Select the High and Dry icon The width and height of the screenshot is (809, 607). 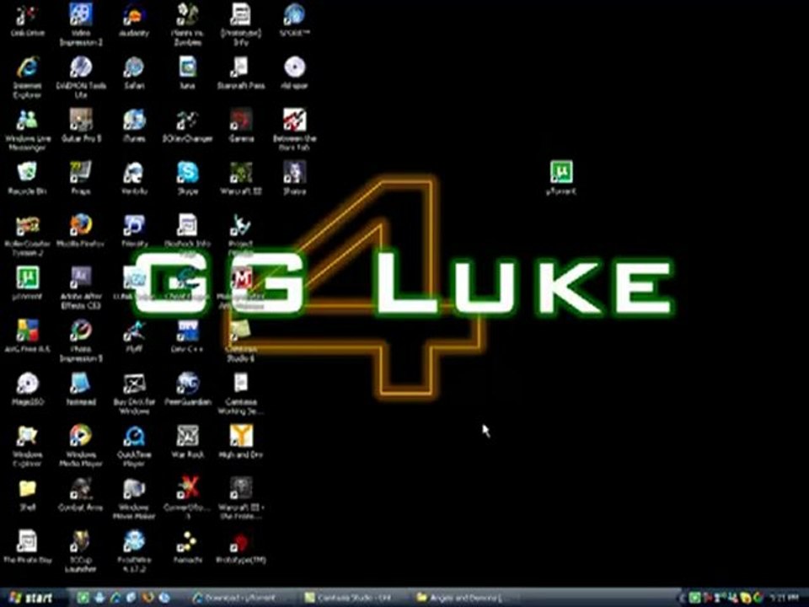click(241, 442)
